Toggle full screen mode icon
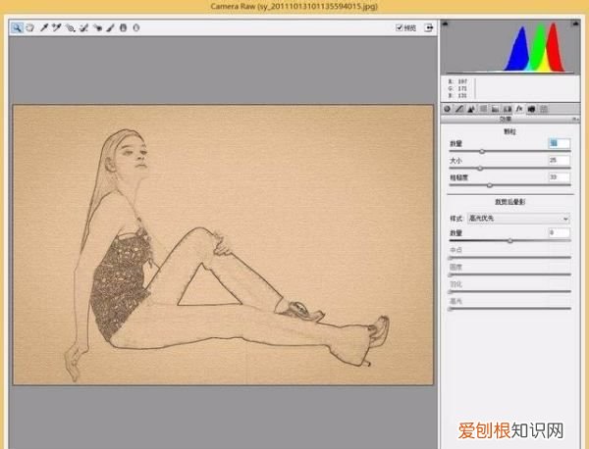The height and width of the screenshot is (449, 589). 429,27
